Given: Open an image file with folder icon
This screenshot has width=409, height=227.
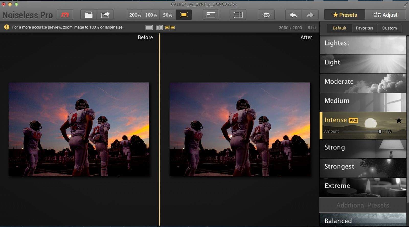Looking at the screenshot, I should [88, 15].
